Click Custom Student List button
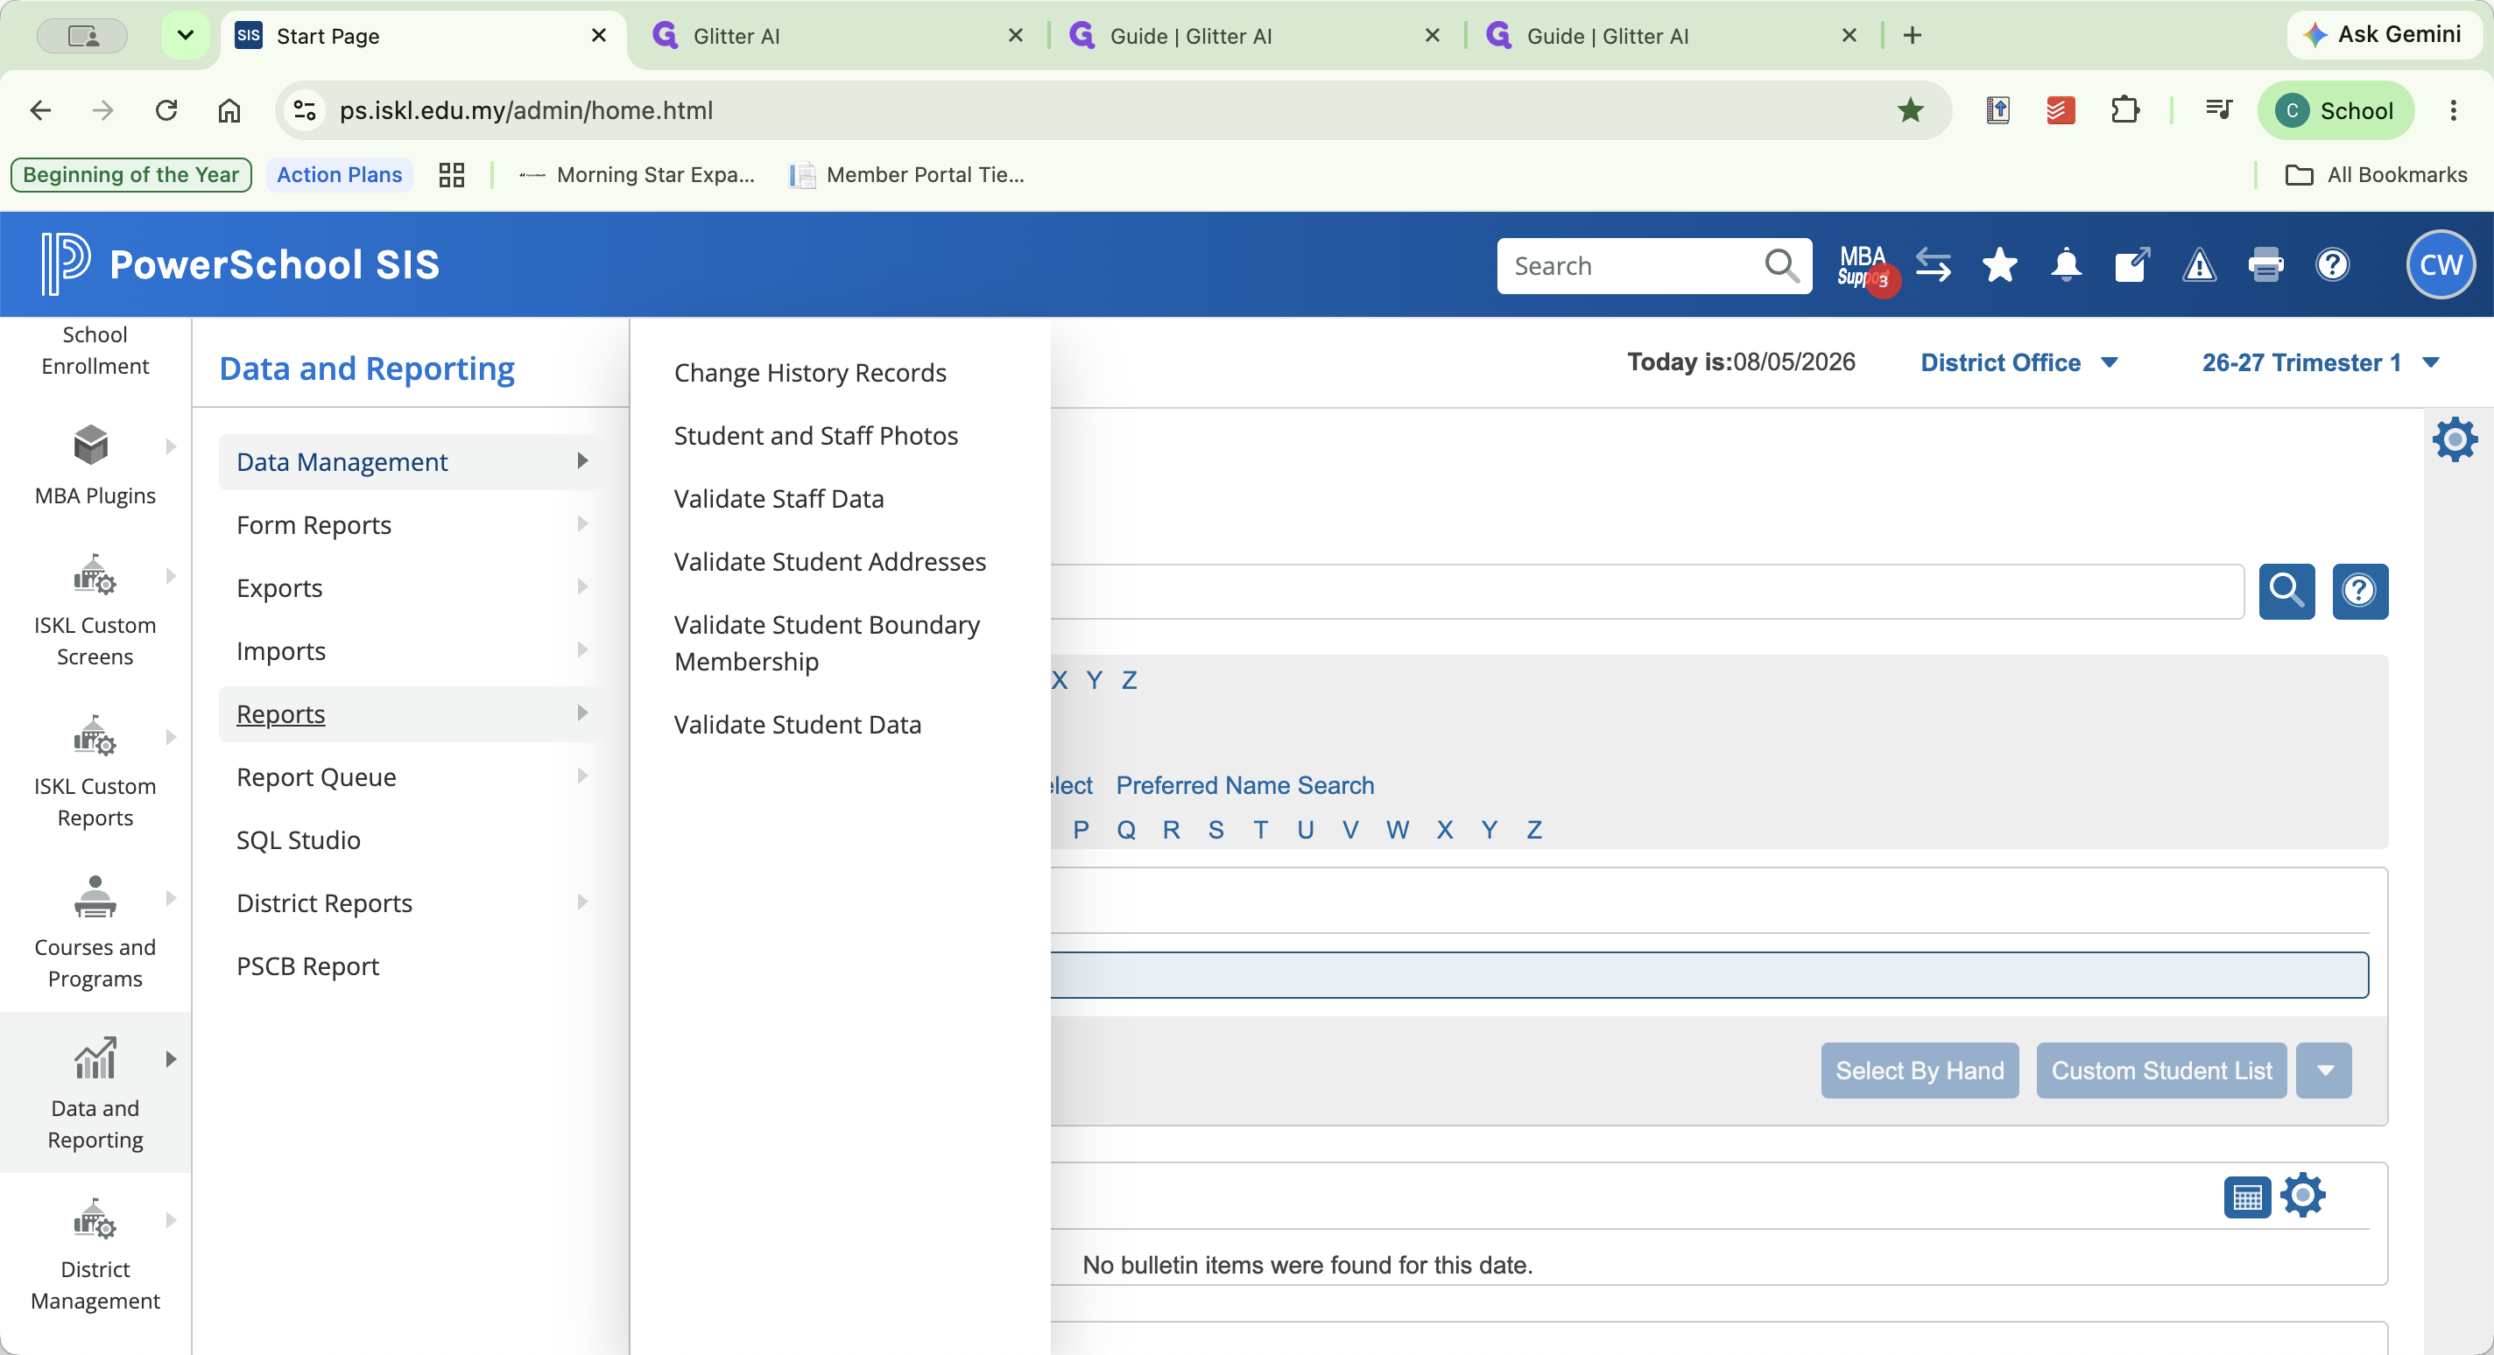 (x=2161, y=1071)
